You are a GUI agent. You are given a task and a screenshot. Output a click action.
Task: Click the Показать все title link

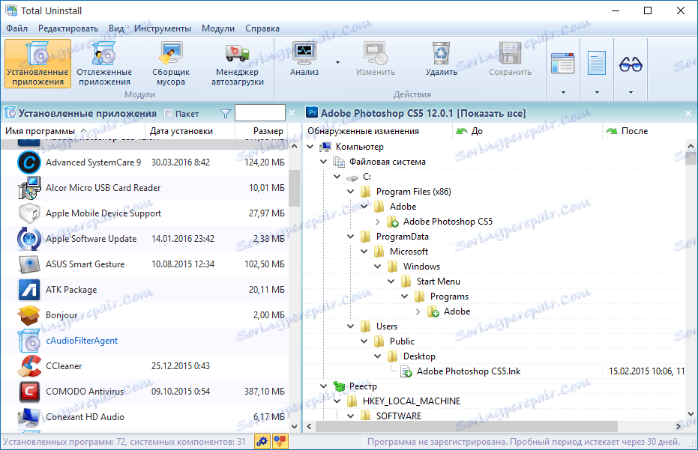(492, 113)
